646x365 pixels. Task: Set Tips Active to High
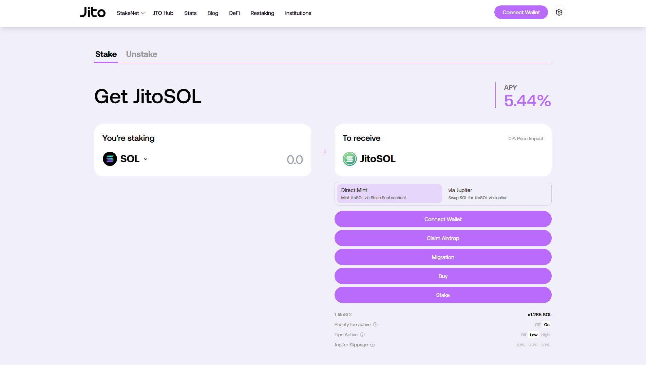[545, 335]
